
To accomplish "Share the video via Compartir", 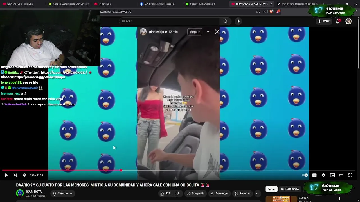I will 195,193.
